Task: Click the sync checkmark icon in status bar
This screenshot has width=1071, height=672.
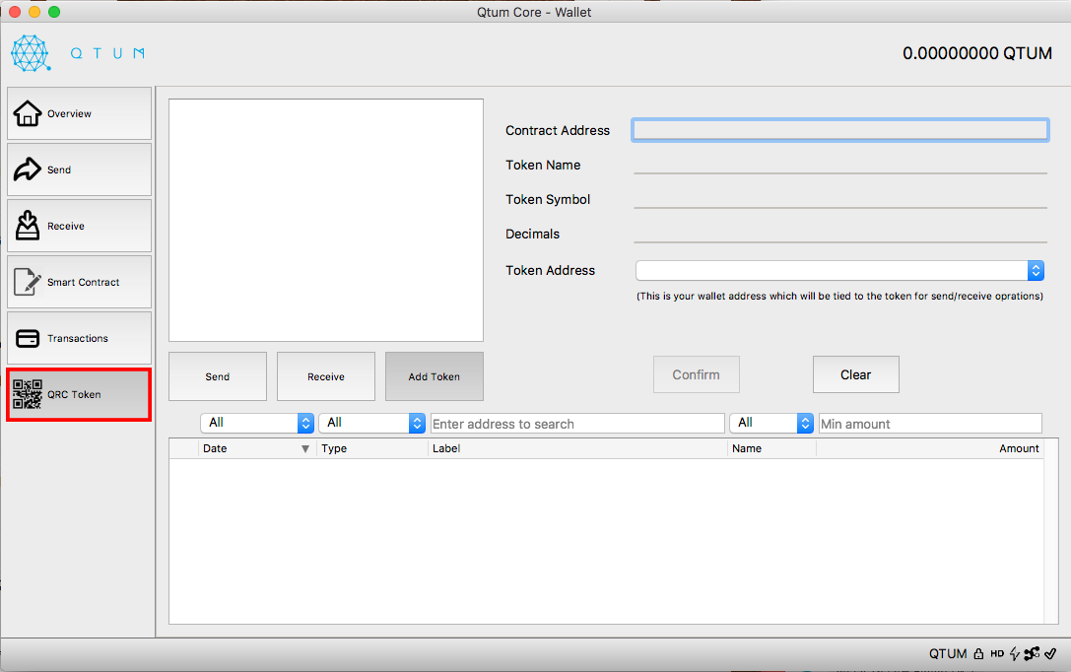Action: 1050,653
